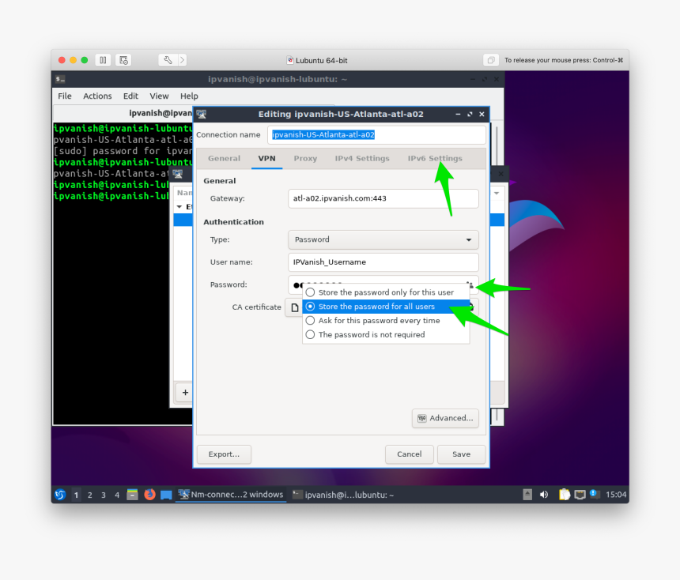Open the terminal View menu

[x=159, y=96]
